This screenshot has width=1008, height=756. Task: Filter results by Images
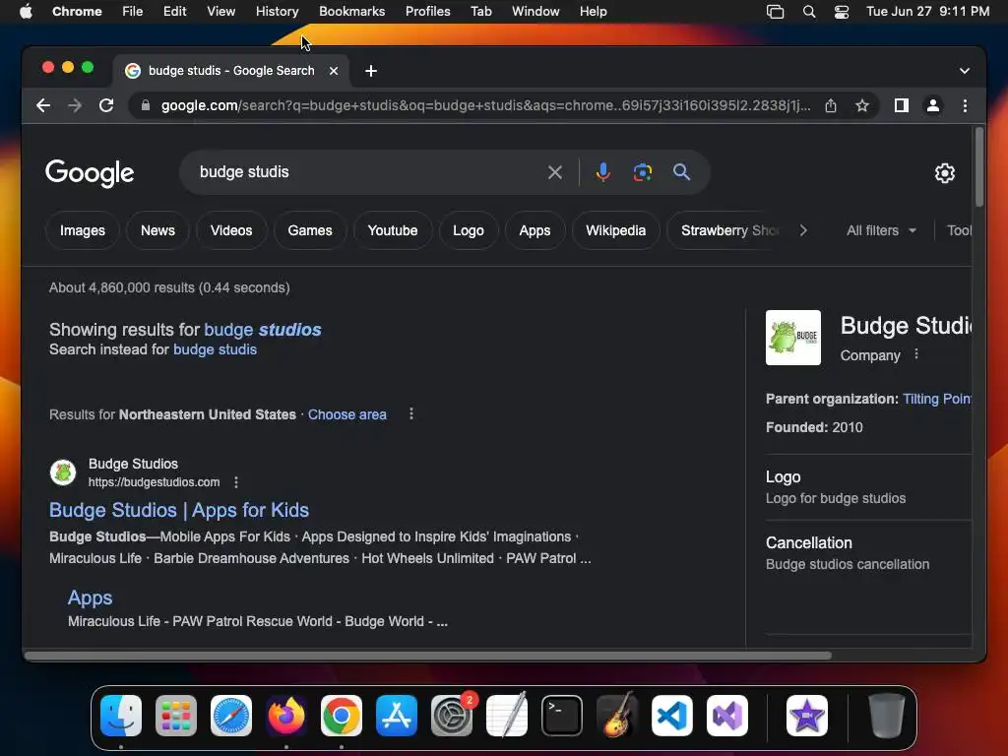[x=83, y=230]
